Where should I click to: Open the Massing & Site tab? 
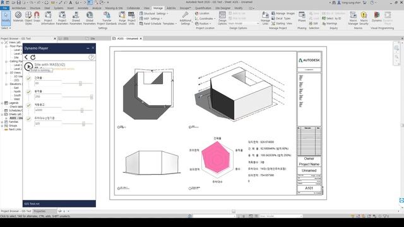click(114, 8)
